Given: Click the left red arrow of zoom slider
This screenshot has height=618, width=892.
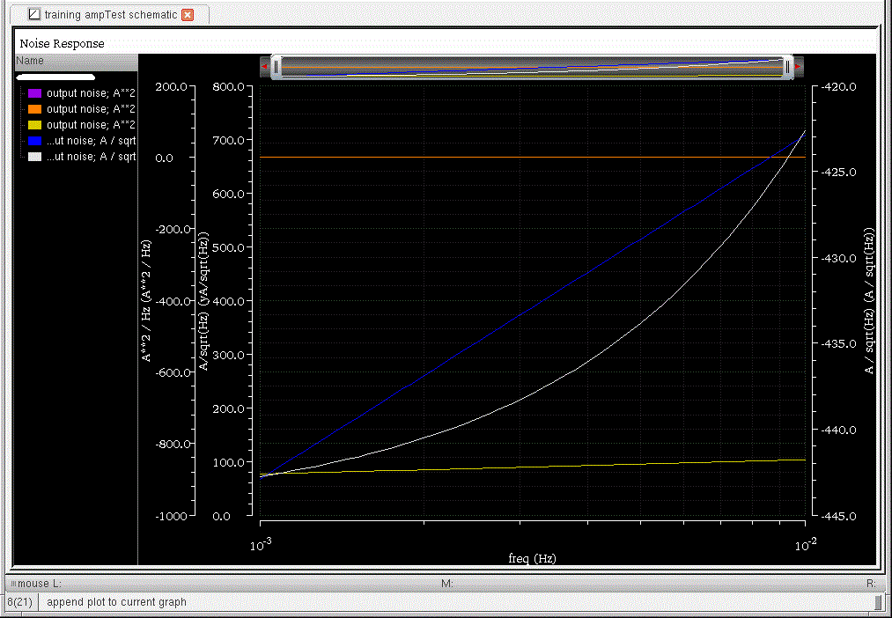Looking at the screenshot, I should tap(265, 66).
